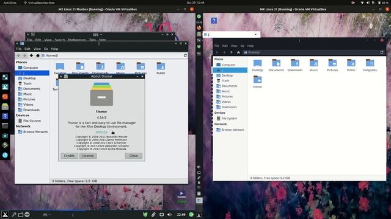Open VirtualBox Machine menu in top bar
The image size is (391, 219).
tap(39, 2)
